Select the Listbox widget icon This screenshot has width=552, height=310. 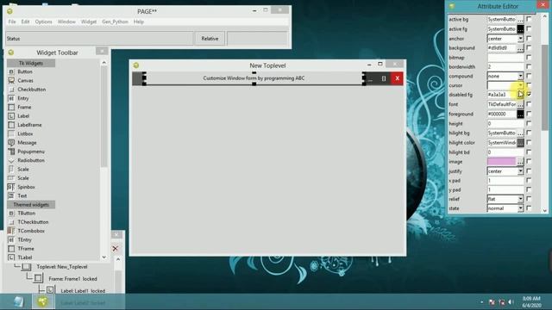11,133
